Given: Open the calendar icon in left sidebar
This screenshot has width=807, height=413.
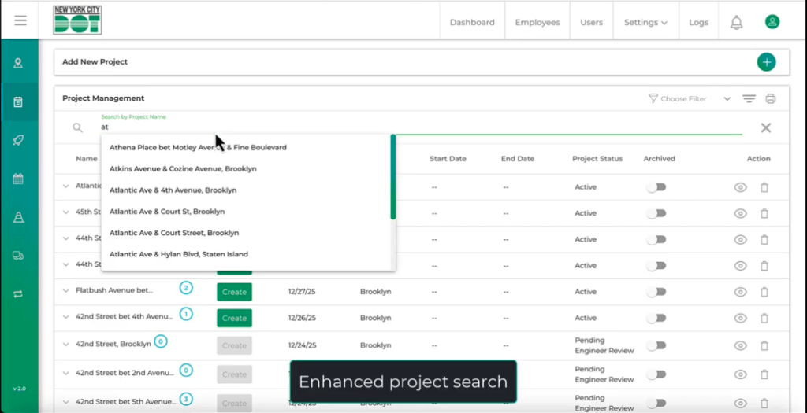Looking at the screenshot, I should pyautogui.click(x=18, y=179).
